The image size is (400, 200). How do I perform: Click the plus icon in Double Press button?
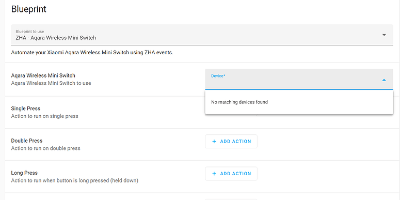coord(214,142)
